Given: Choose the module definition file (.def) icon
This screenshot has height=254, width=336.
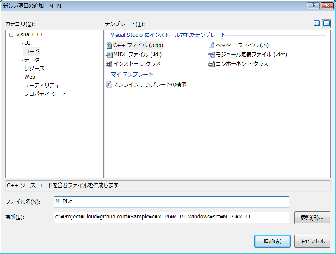Looking at the screenshot, I should (212, 55).
